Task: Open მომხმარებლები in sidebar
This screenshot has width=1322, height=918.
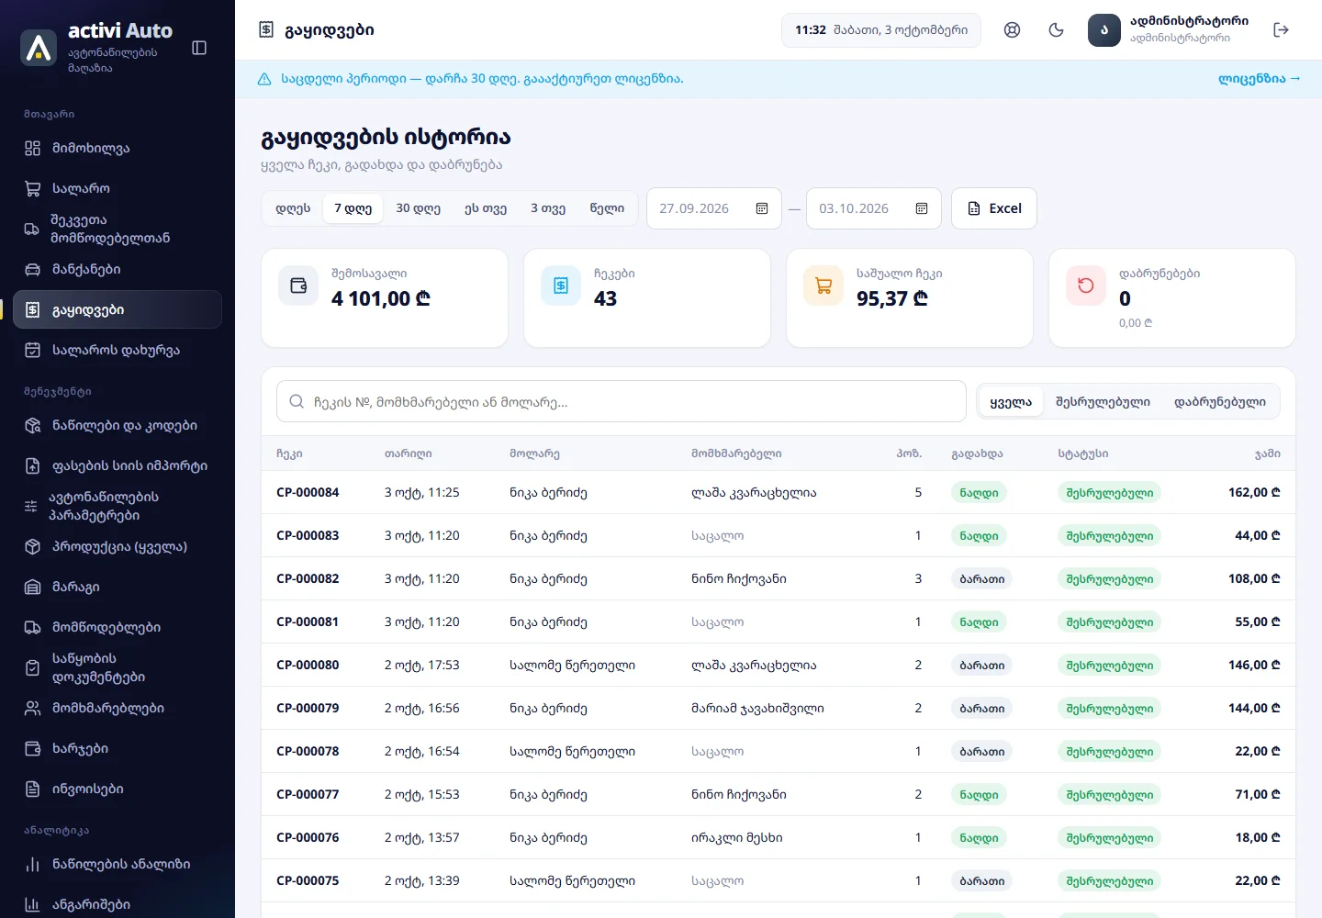Action: click(118, 708)
